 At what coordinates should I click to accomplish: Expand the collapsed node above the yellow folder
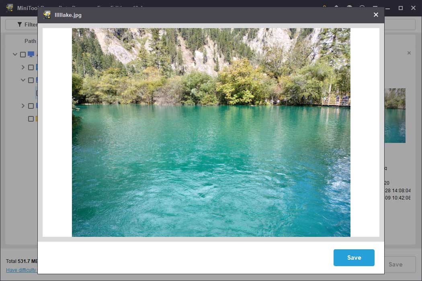pyautogui.click(x=23, y=106)
